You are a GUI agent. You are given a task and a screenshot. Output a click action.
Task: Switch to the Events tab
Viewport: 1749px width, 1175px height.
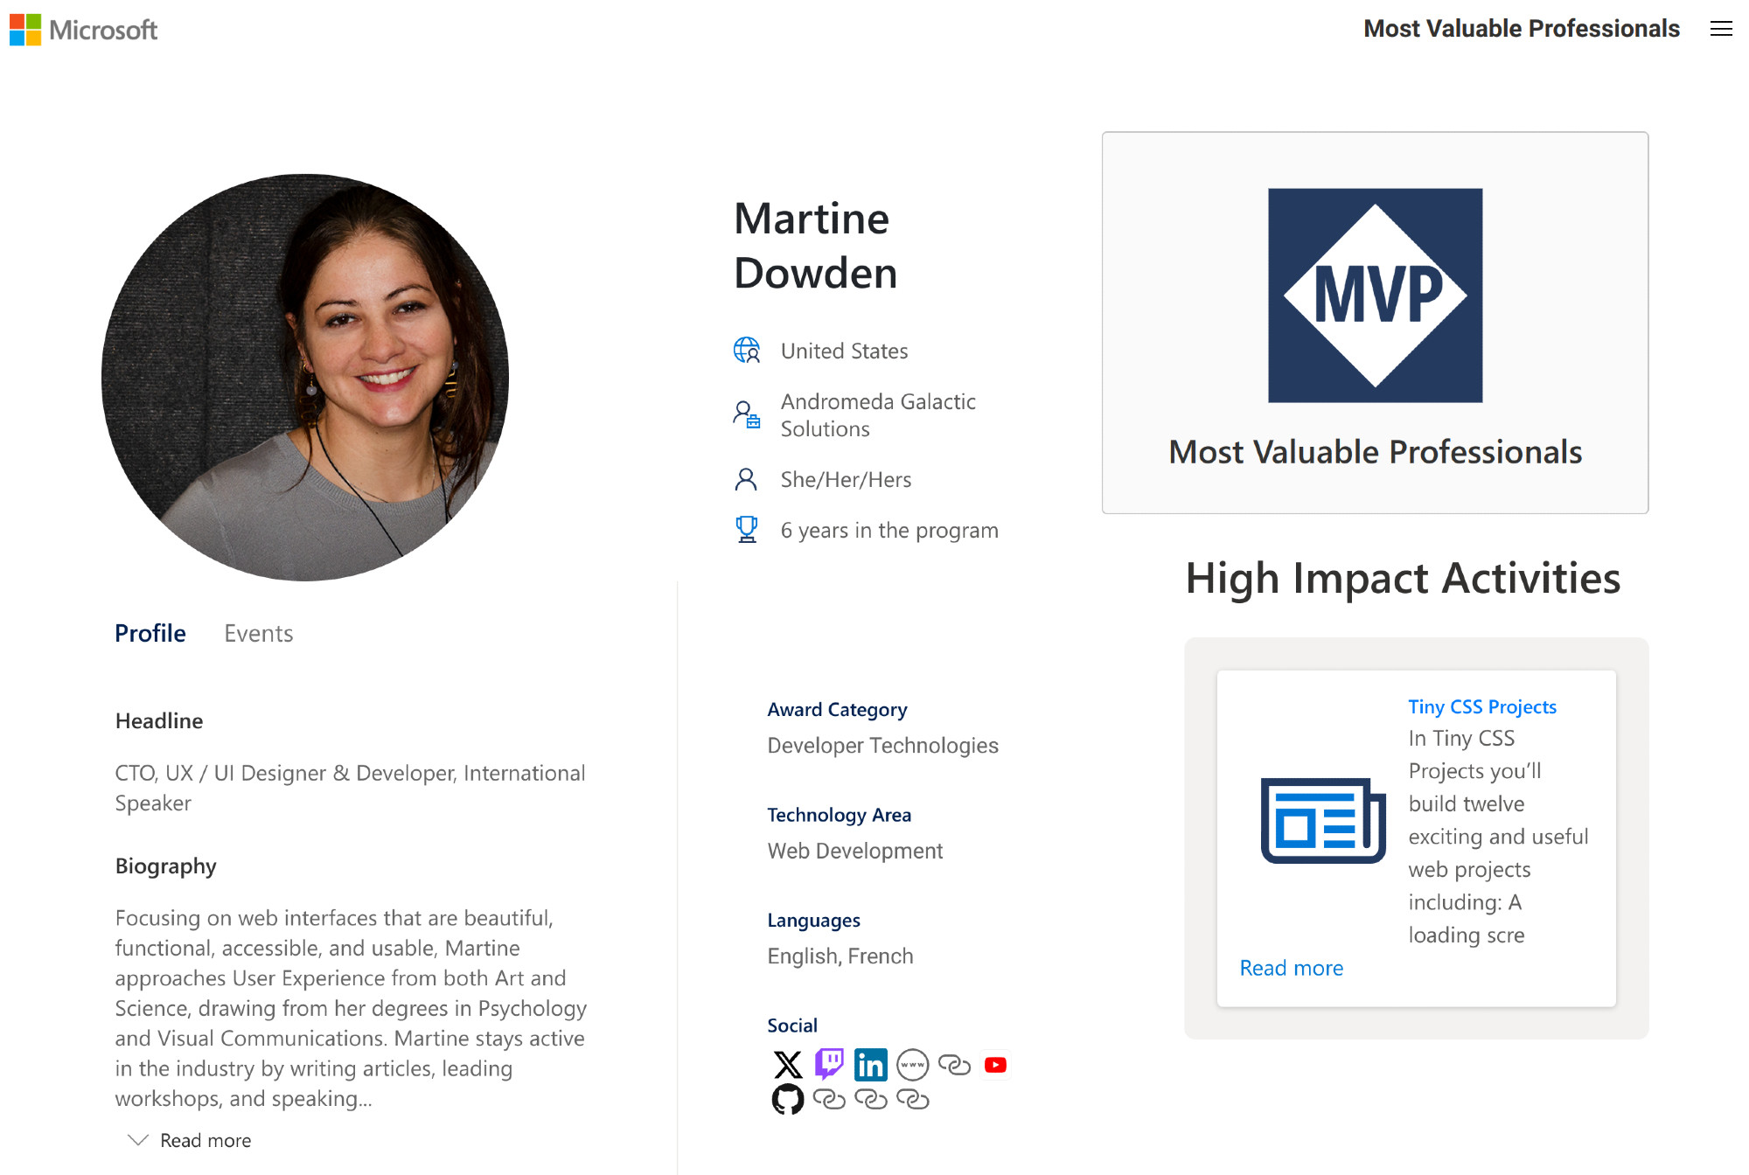point(258,632)
